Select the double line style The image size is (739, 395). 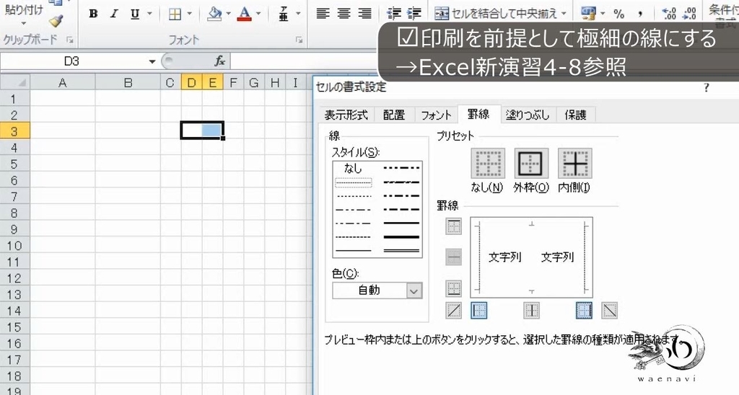[x=401, y=250]
